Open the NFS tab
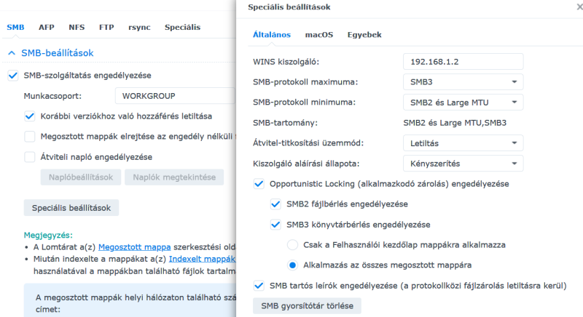Image resolution: width=583 pixels, height=317 pixels. tap(77, 27)
